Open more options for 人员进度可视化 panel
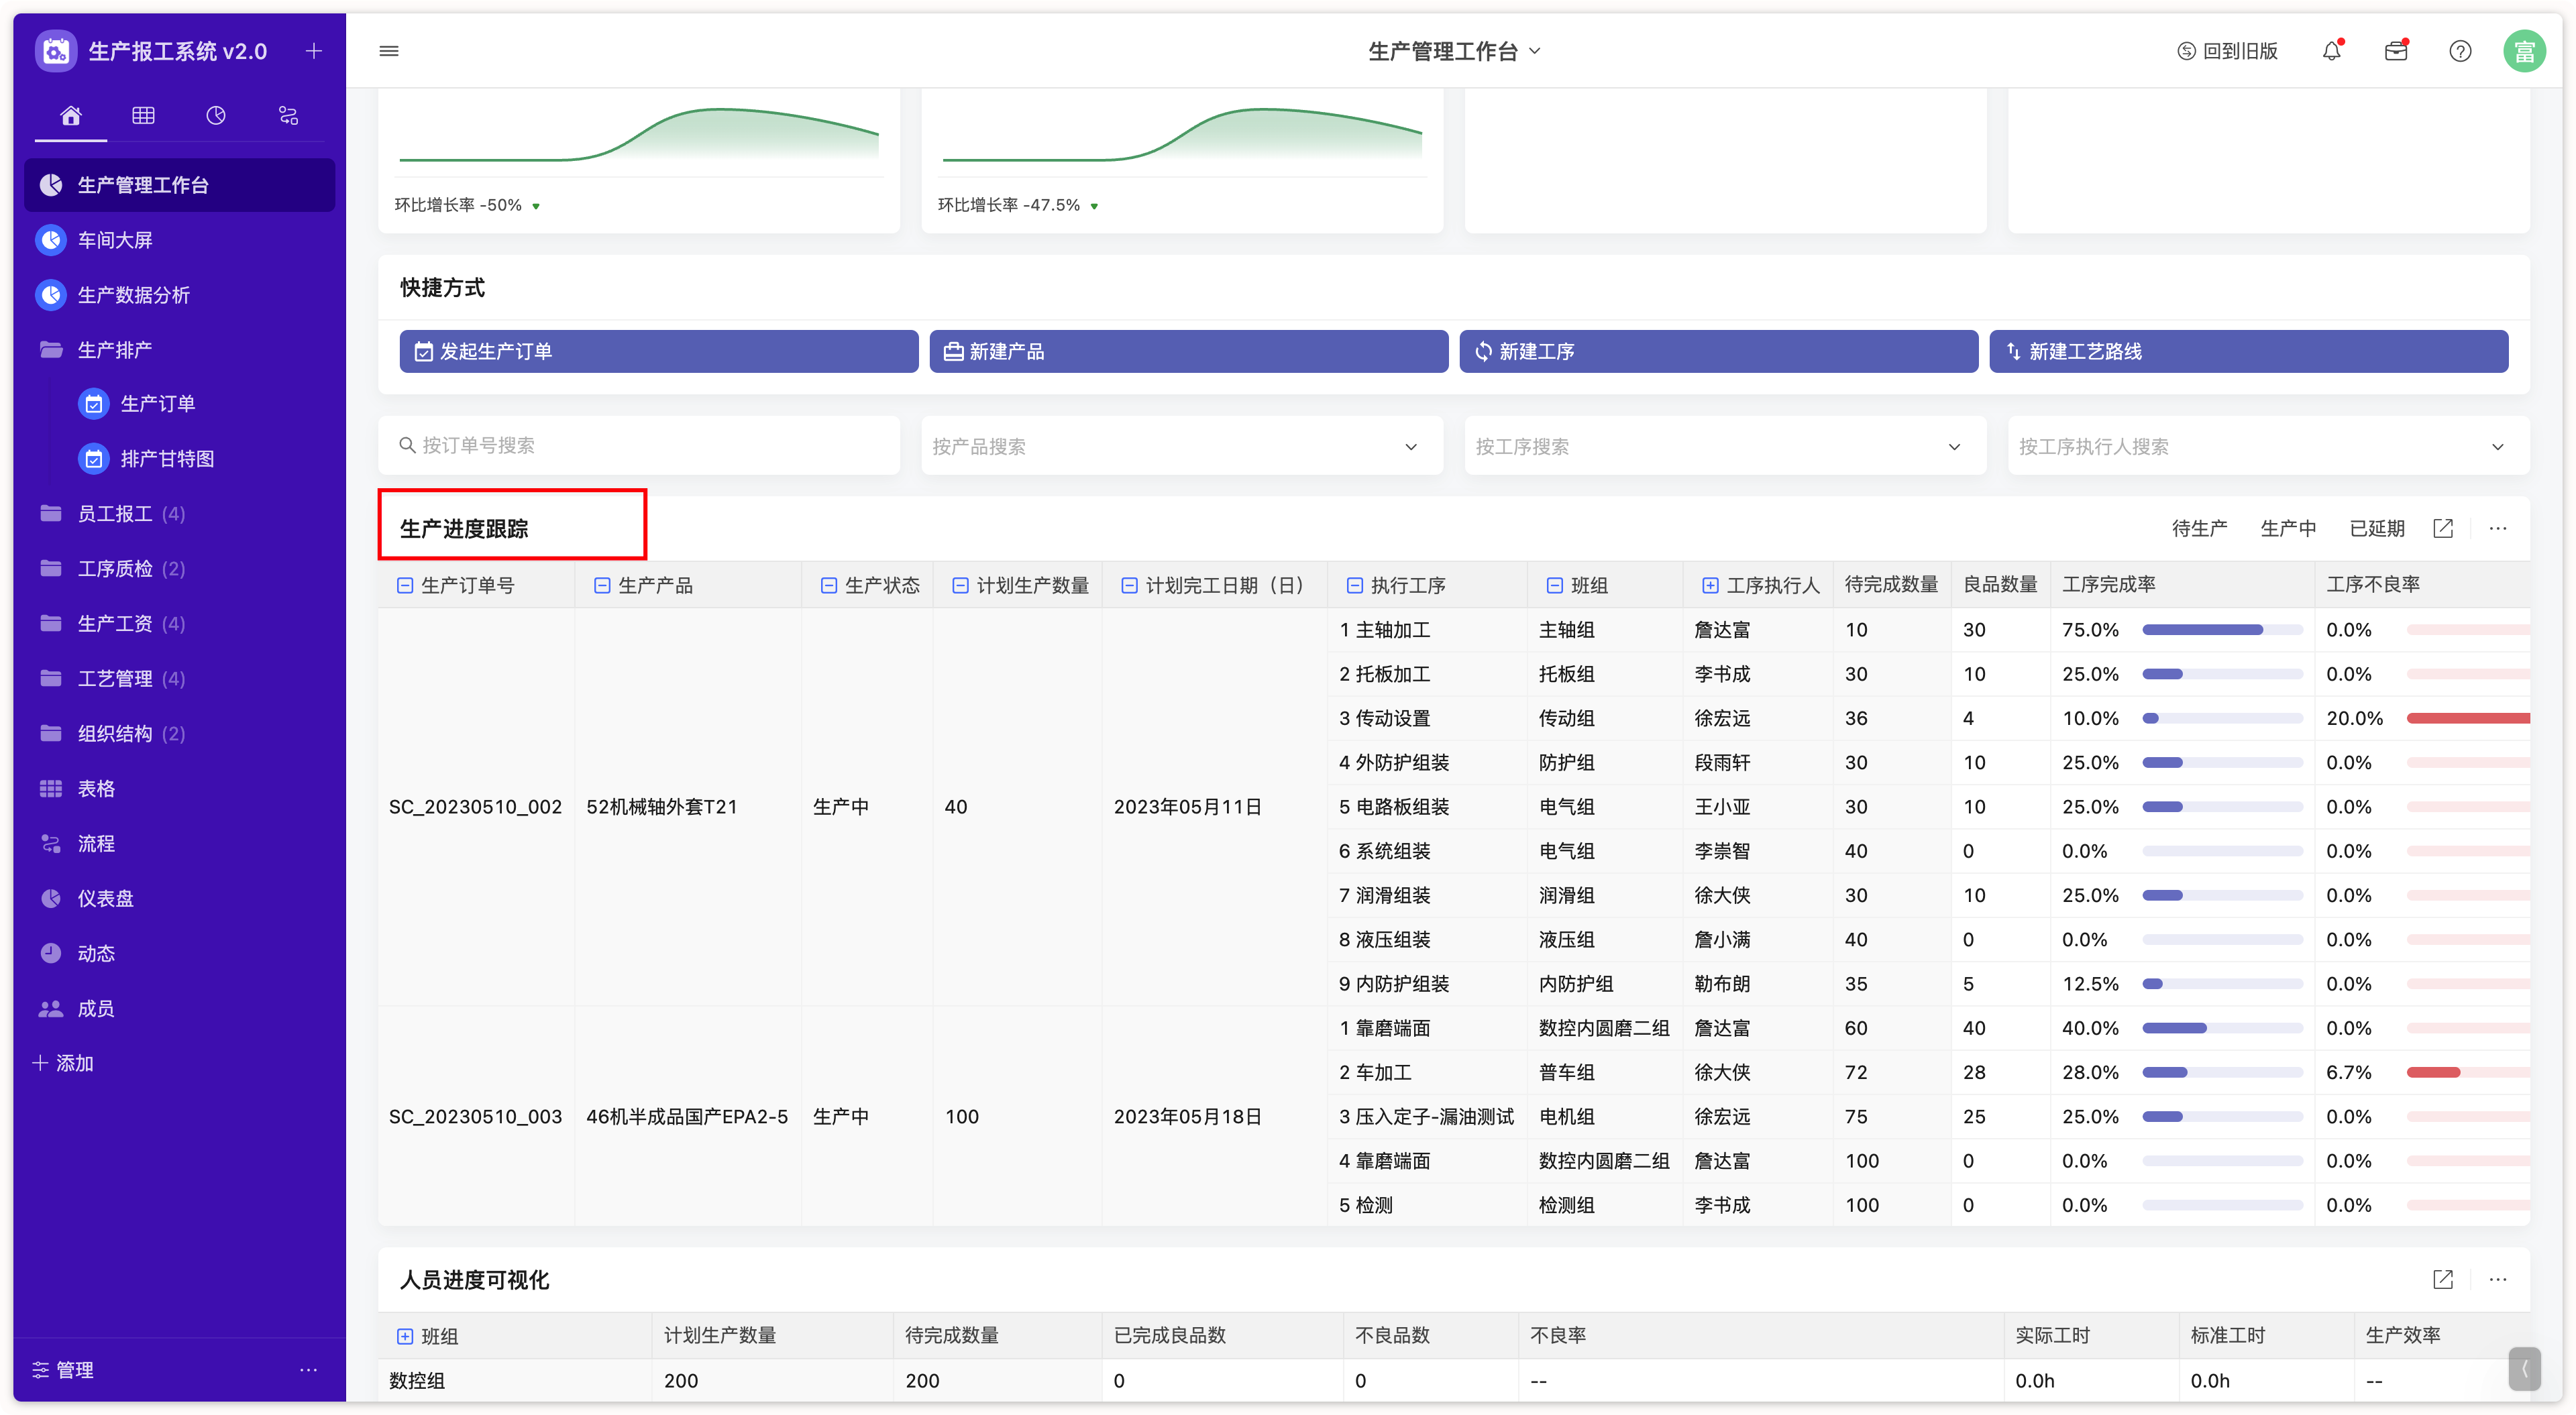2576x1415 pixels. pos(2498,1279)
